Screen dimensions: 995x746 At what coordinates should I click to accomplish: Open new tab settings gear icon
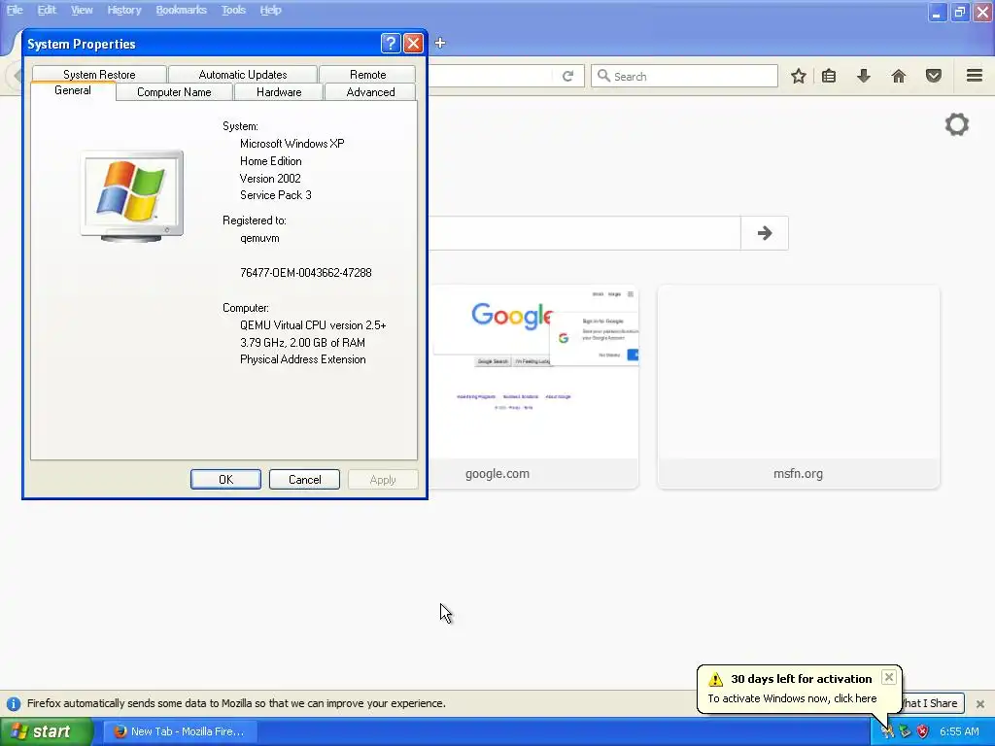click(957, 124)
